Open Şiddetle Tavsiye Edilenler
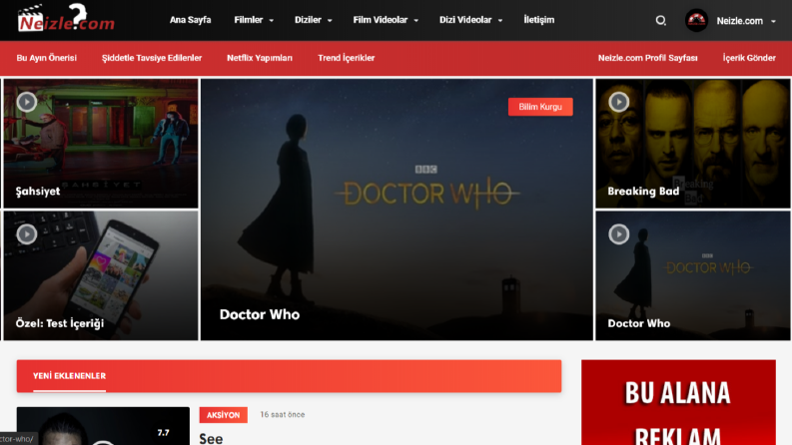 coord(152,58)
